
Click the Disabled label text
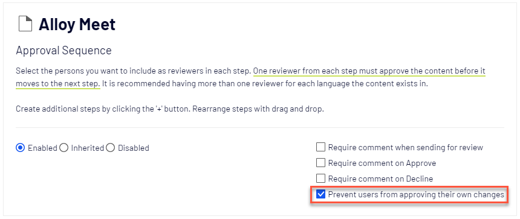coord(134,148)
